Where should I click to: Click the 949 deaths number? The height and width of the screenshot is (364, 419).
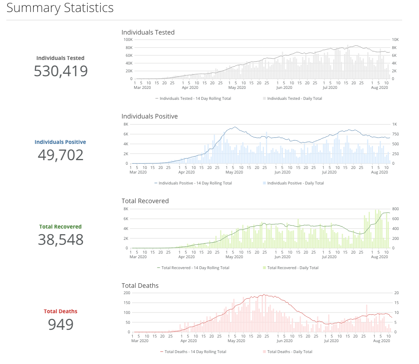click(x=61, y=324)
